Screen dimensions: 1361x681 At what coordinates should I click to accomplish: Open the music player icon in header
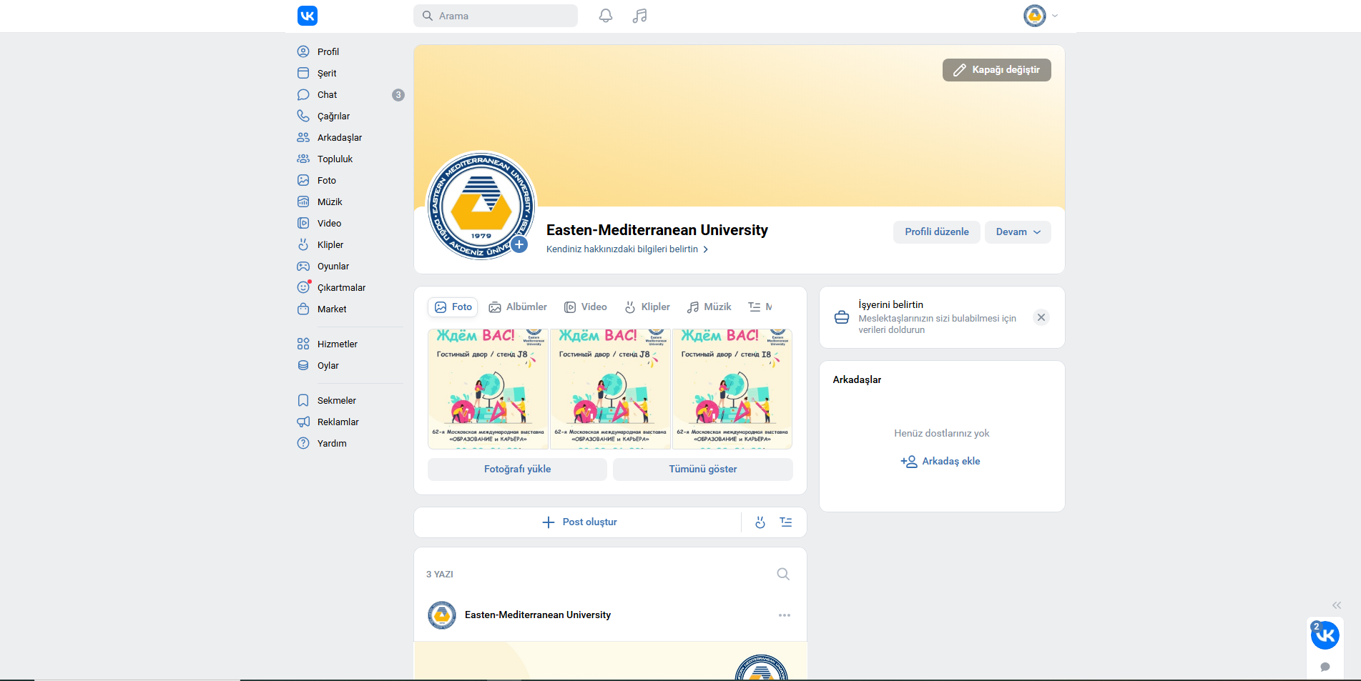coord(639,16)
